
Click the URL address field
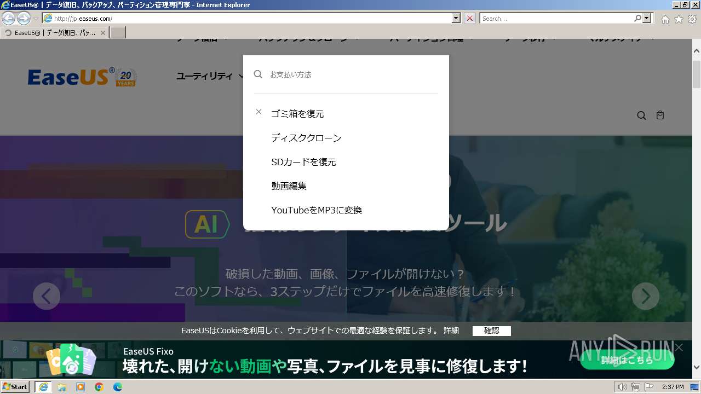(x=248, y=18)
